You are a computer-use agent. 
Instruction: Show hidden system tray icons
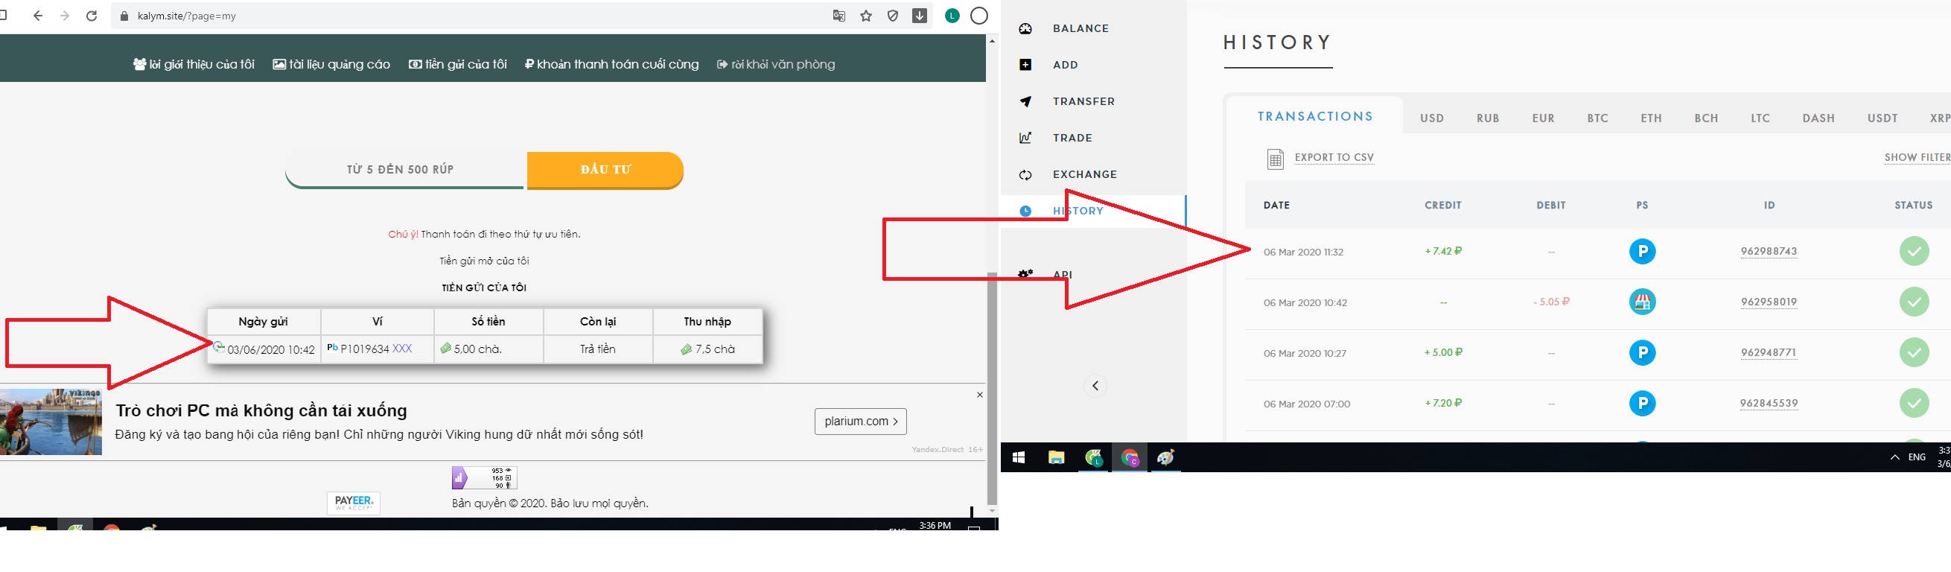[x=1894, y=457]
